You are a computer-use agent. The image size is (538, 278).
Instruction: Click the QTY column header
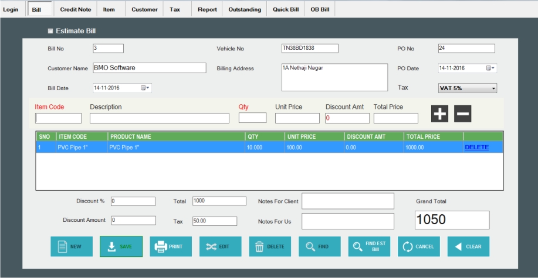tap(265, 136)
